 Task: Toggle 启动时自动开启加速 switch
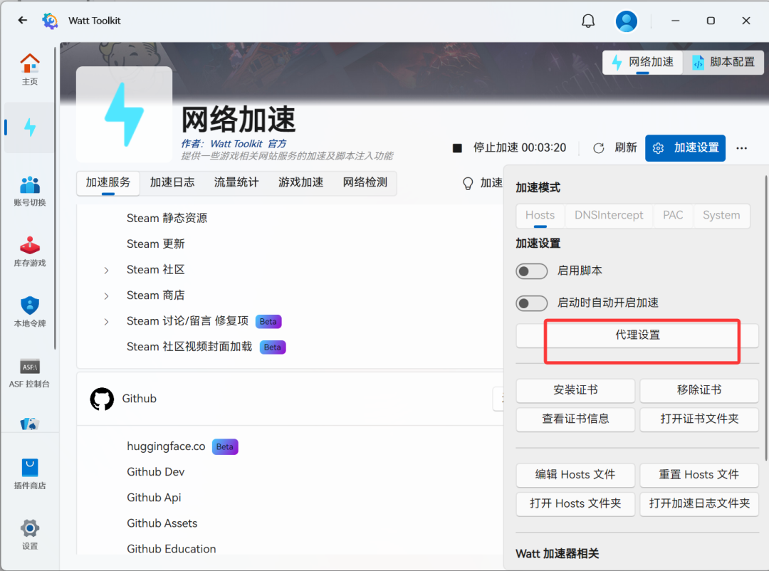[532, 303]
